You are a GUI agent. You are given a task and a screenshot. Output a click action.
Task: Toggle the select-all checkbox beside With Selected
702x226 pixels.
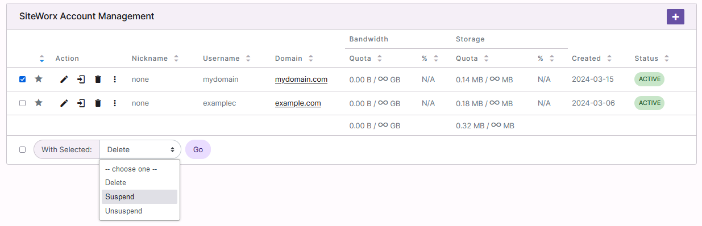(22, 150)
